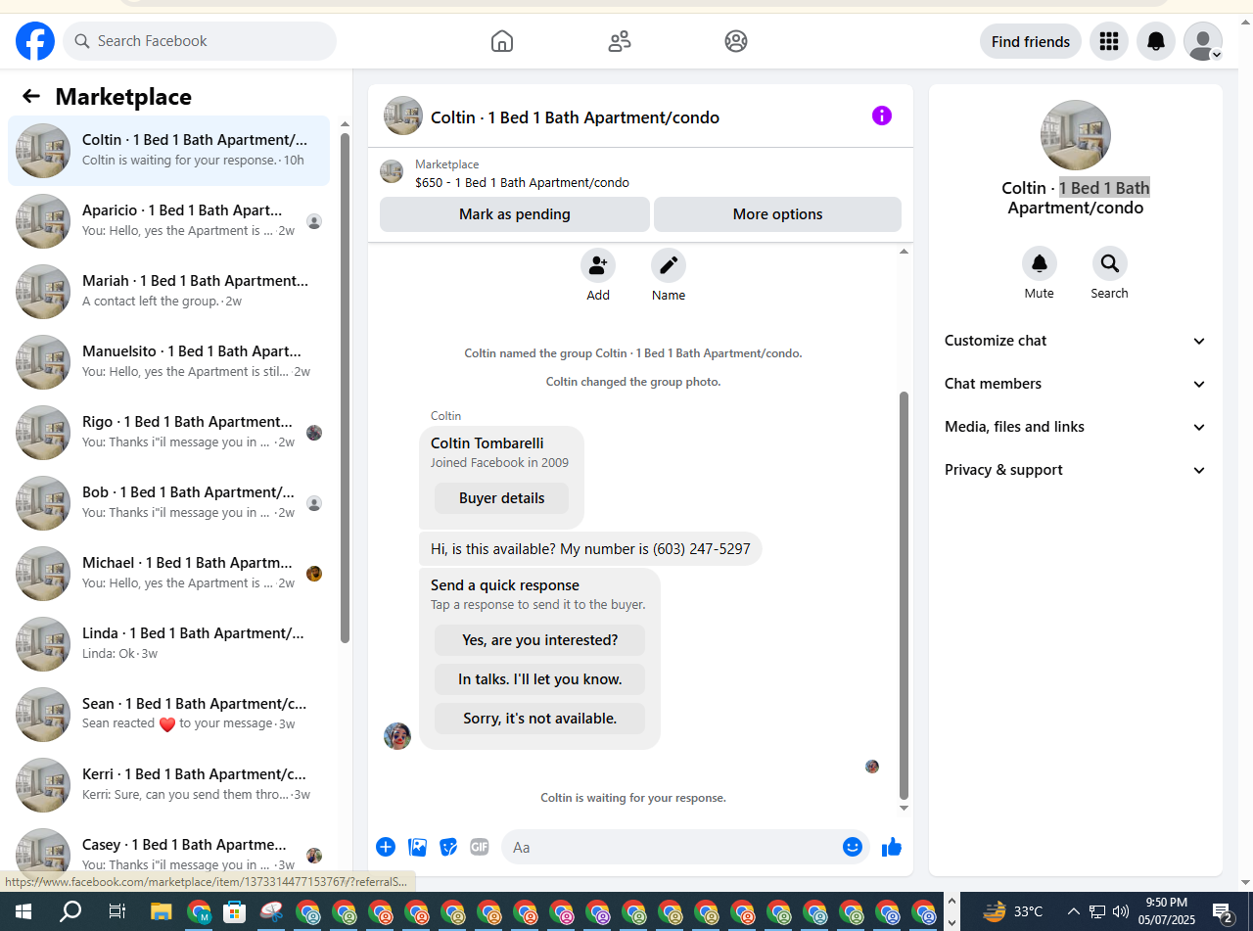This screenshot has width=1253, height=931.
Task: Click the message text box 'Aa'
Action: pyautogui.click(x=673, y=847)
